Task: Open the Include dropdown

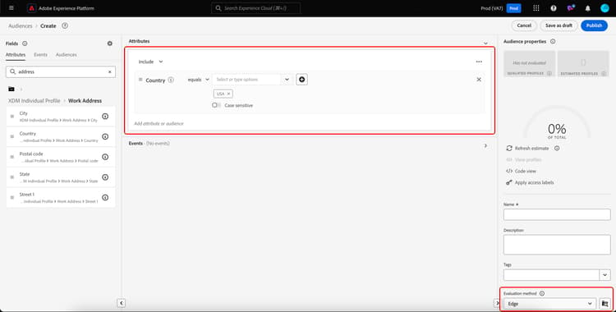Action: pyautogui.click(x=151, y=62)
